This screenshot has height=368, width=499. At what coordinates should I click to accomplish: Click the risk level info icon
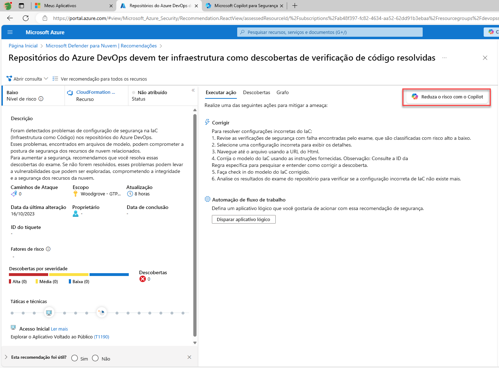point(41,99)
